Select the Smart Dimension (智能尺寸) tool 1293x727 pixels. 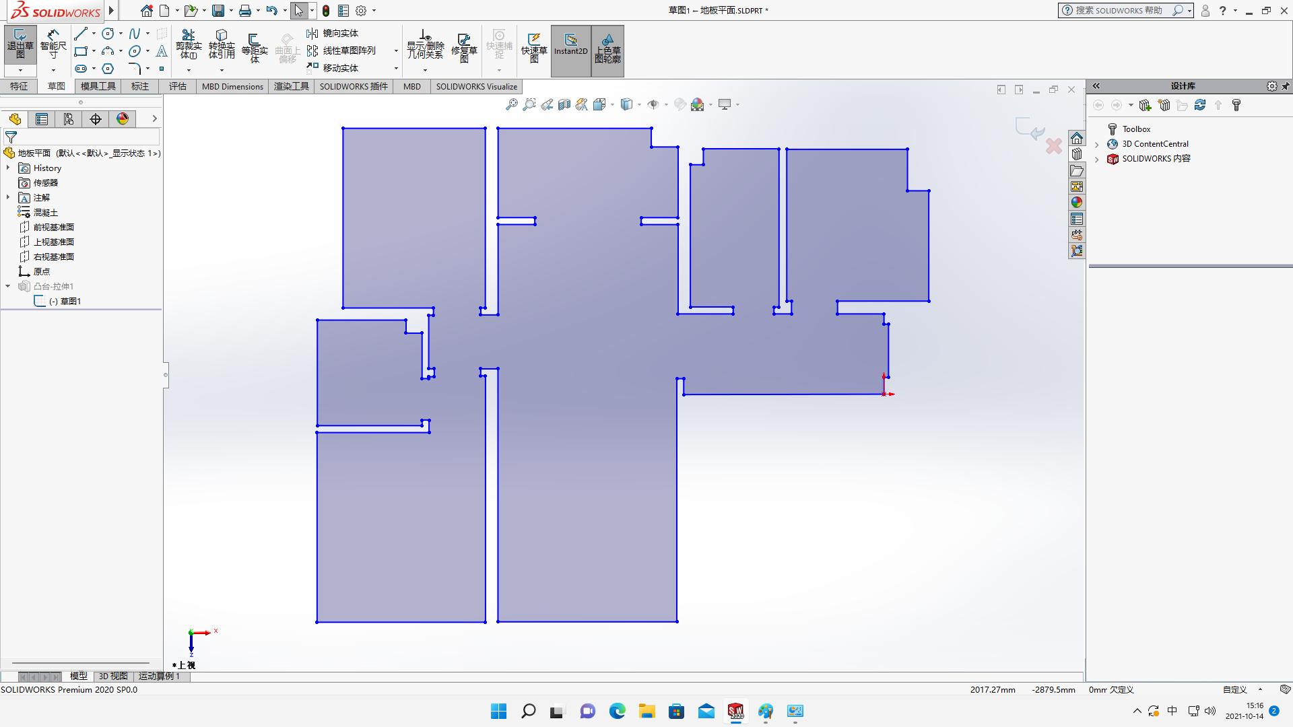53,44
